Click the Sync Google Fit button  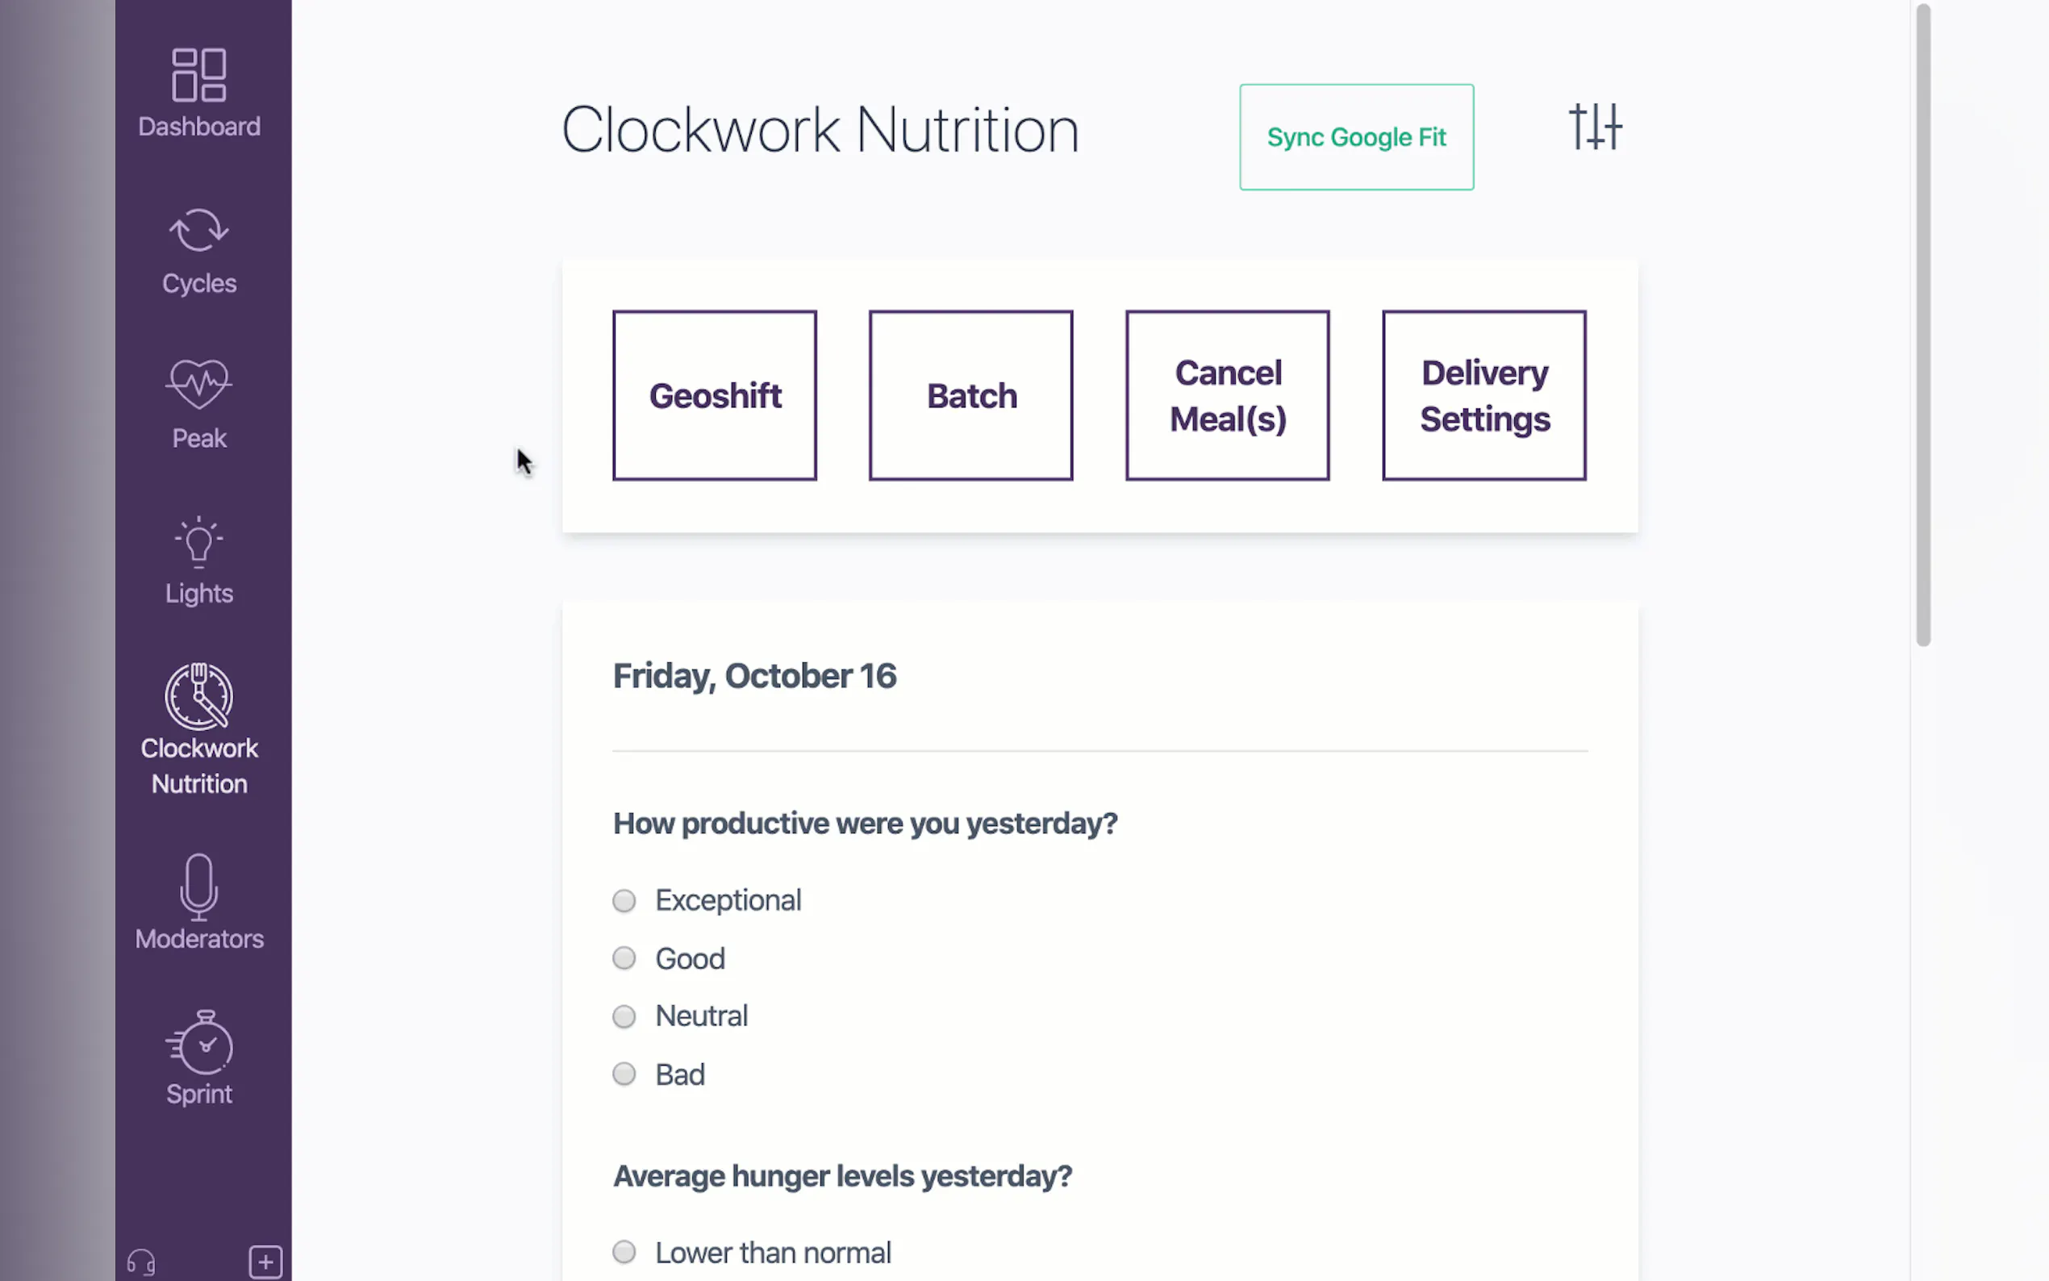(1356, 137)
